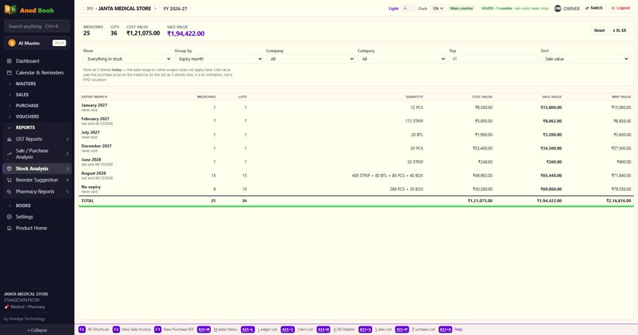Collapse the REPORTS sidebar section
Viewport: 638px width, 335px height.
[37, 128]
